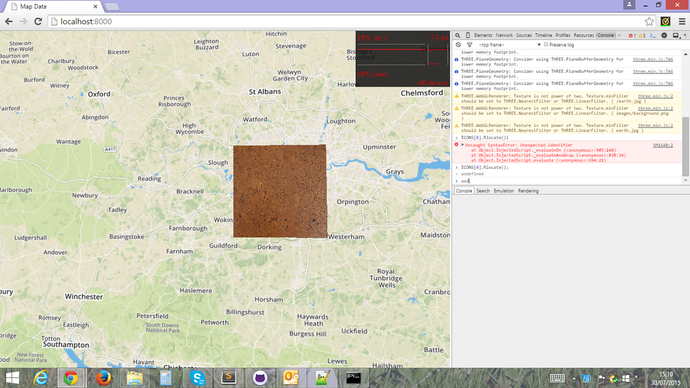Click the Chrome profile avatar button

[630, 4]
